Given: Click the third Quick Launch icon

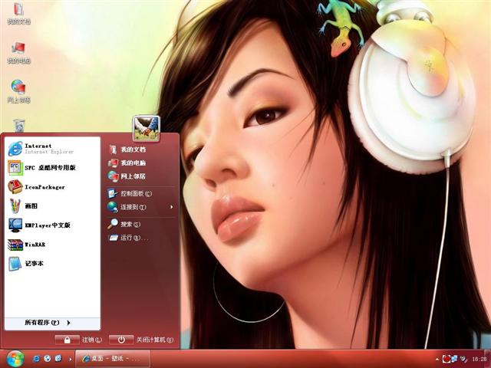Looking at the screenshot, I should click(x=58, y=359).
